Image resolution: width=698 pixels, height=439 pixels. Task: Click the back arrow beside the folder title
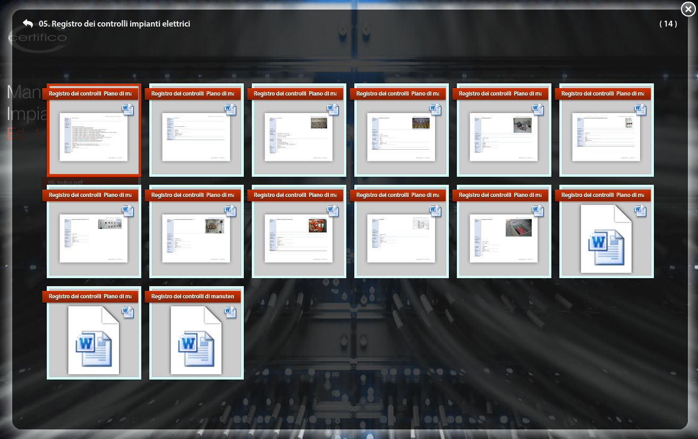pos(28,24)
